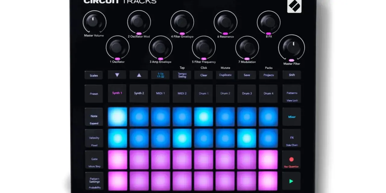
Task: Tap blue pad under Drum 3 in Velocity row
Action: (247, 138)
